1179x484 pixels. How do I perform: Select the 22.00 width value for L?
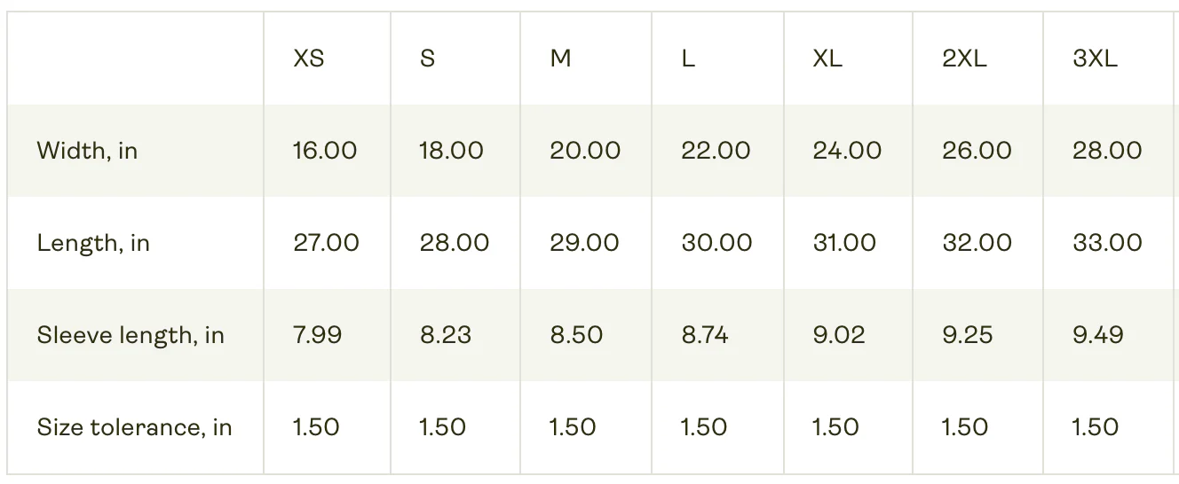(716, 151)
